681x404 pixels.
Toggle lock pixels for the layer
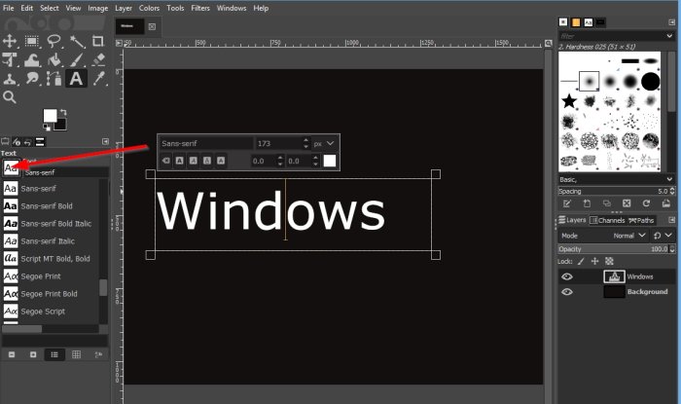tap(581, 261)
